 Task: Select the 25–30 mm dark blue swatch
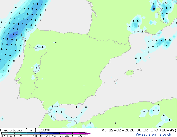[56, 133]
